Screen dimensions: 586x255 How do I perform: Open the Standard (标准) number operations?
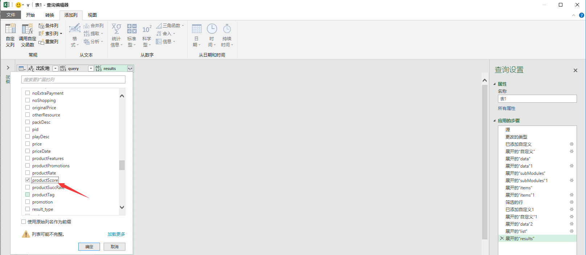(132, 35)
